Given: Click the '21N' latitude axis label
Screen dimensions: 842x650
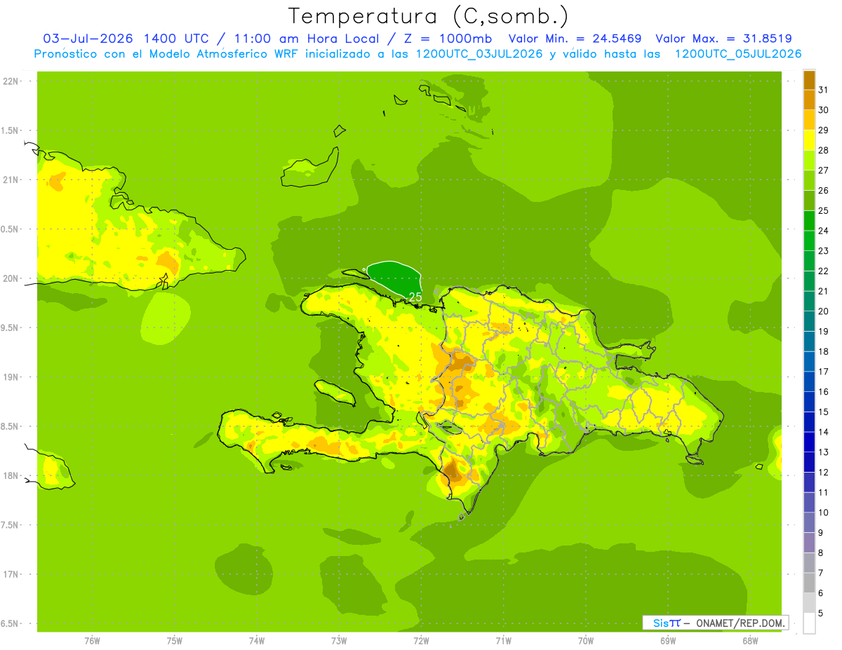Looking at the screenshot, I should pyautogui.click(x=11, y=180).
